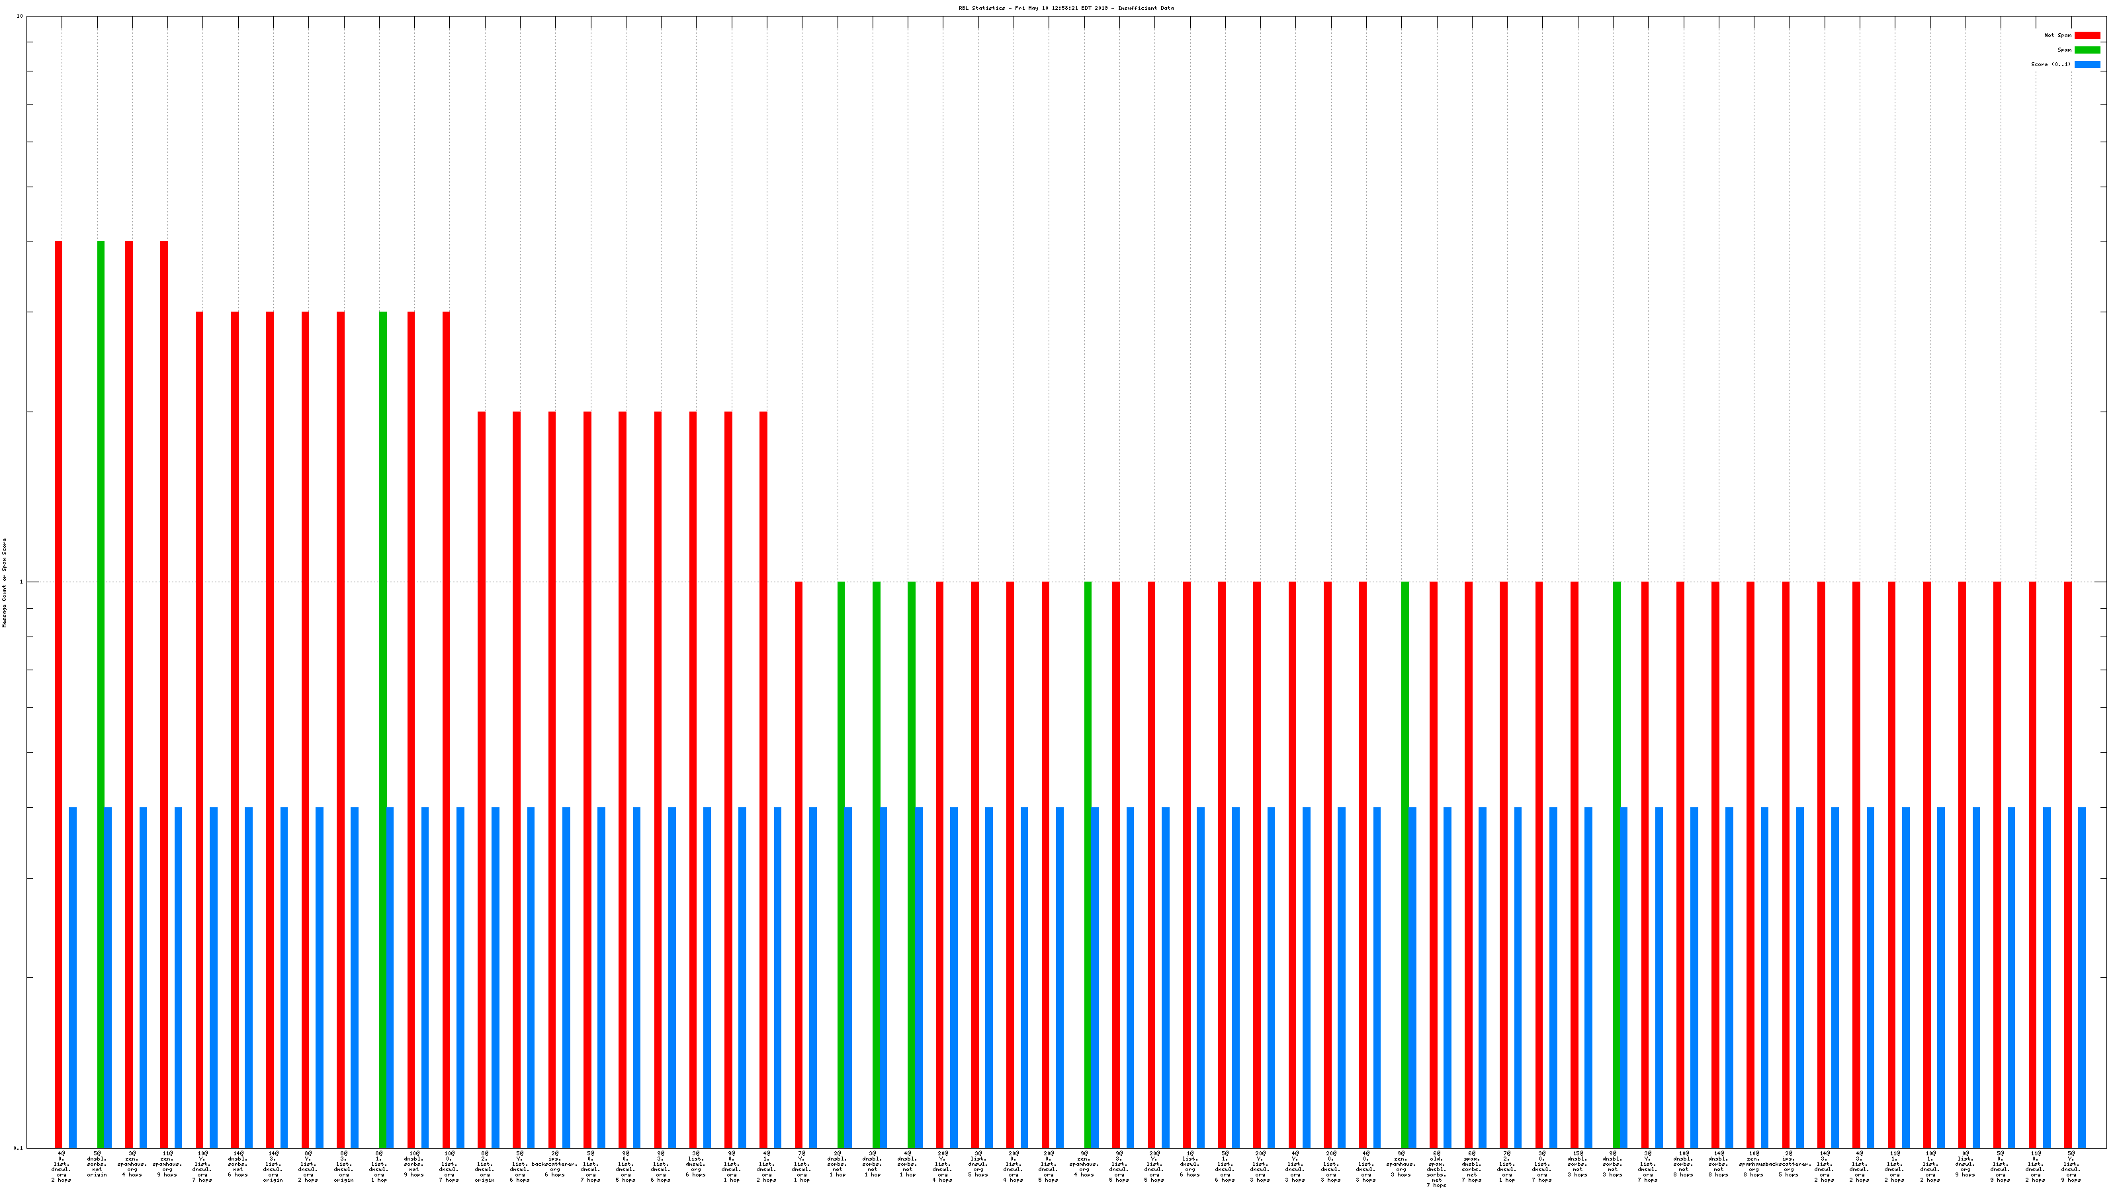Click the Y-axis tick label 10
The image size is (2117, 1191).
pyautogui.click(x=20, y=17)
